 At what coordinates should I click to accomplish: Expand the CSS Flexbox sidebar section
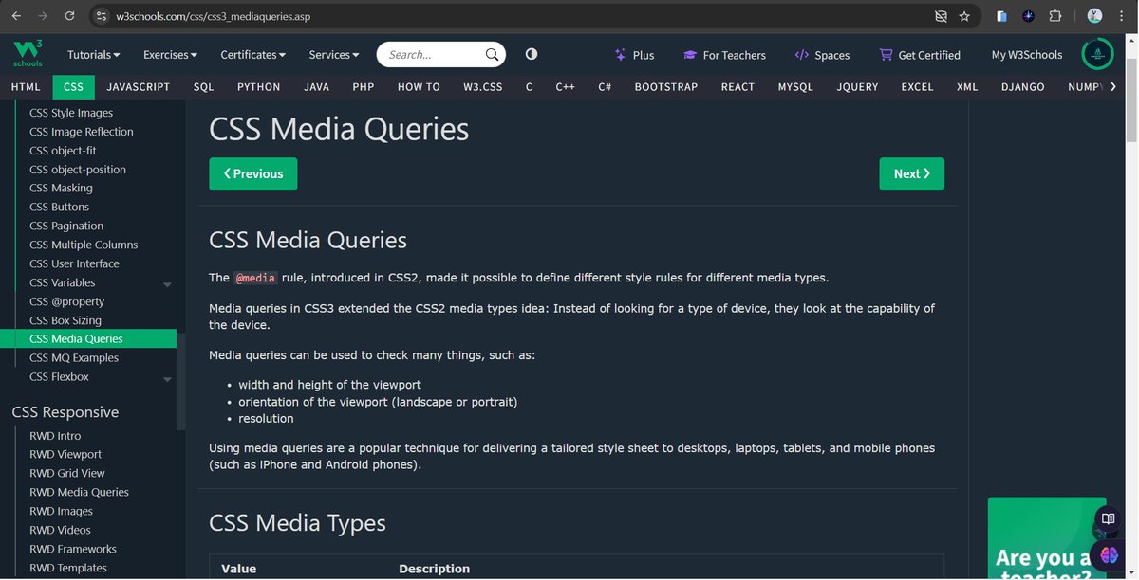(167, 376)
